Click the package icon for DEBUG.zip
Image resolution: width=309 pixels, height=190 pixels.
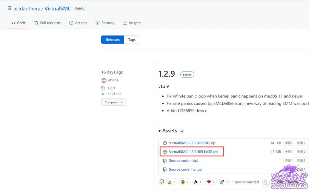(165, 143)
